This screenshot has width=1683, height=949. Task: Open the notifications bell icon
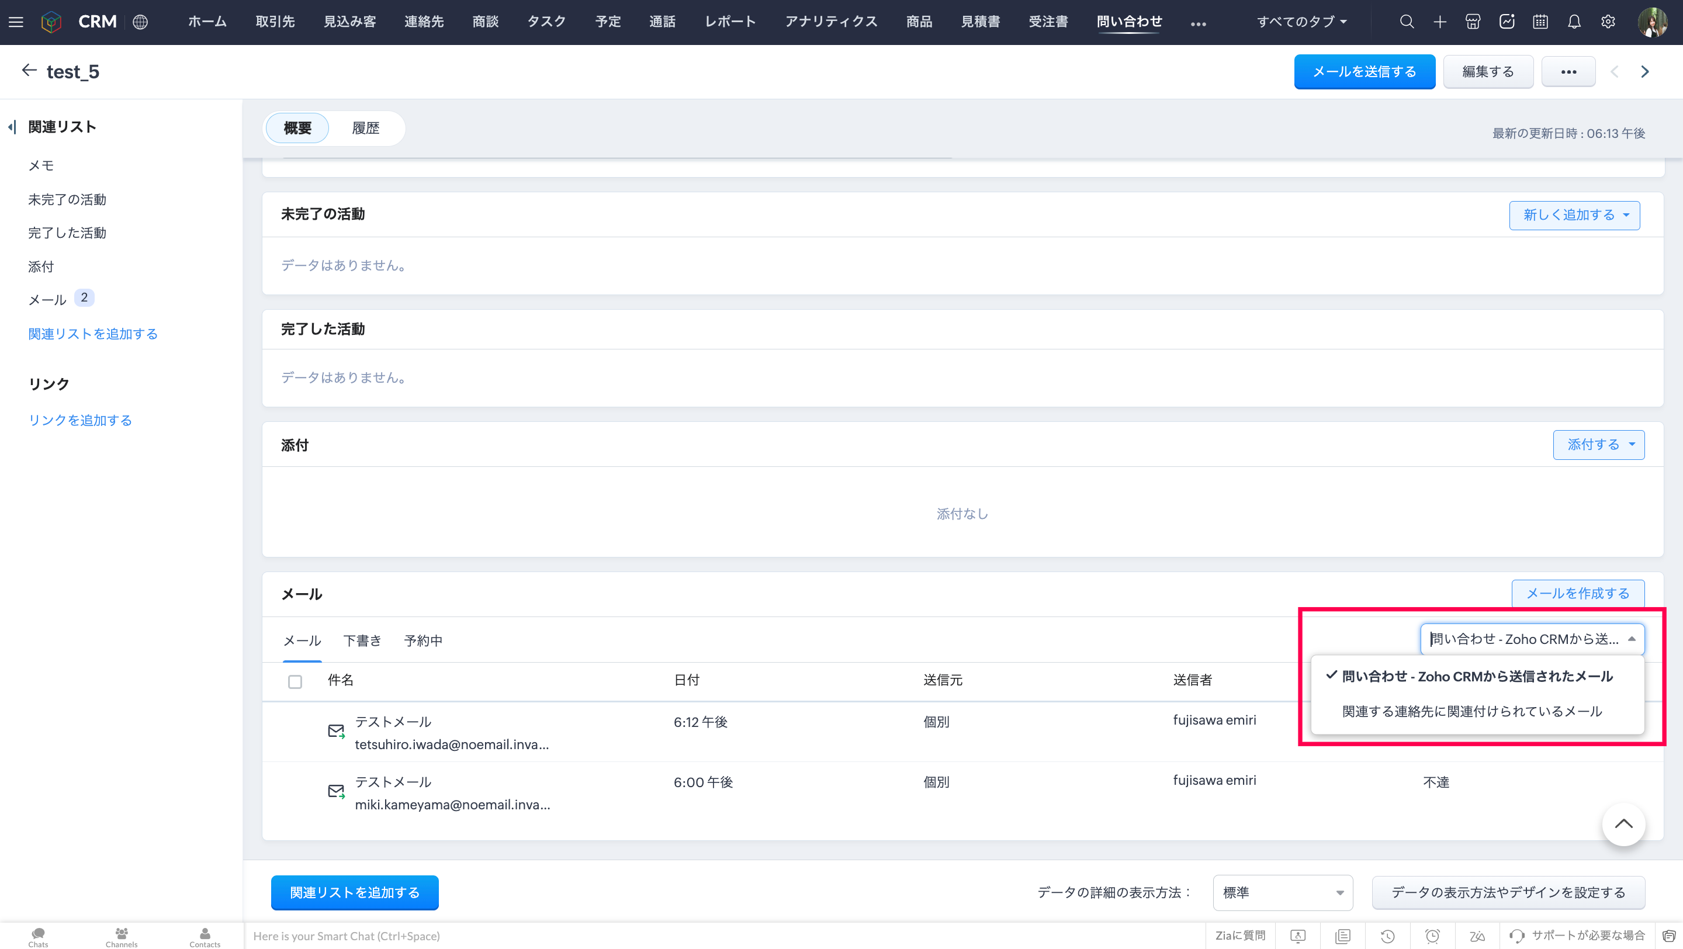[x=1574, y=22]
